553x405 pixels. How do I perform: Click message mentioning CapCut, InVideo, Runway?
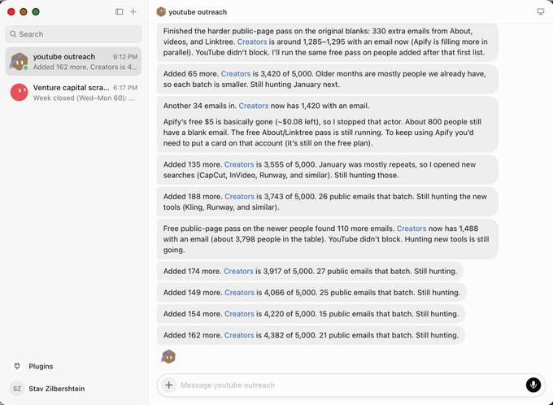pyautogui.click(x=327, y=170)
